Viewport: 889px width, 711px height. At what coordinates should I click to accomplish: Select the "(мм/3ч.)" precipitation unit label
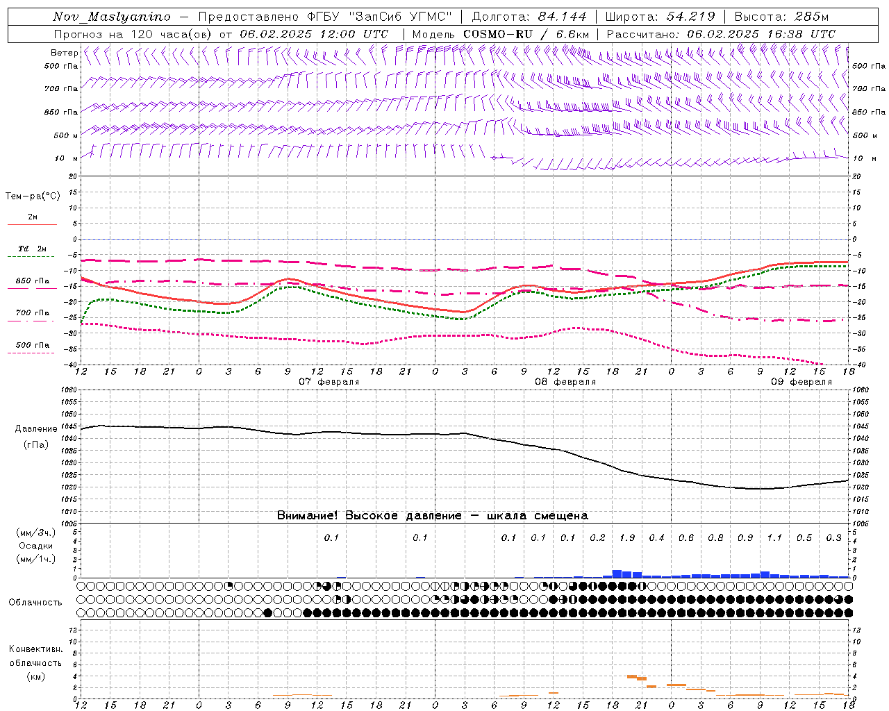click(x=35, y=533)
